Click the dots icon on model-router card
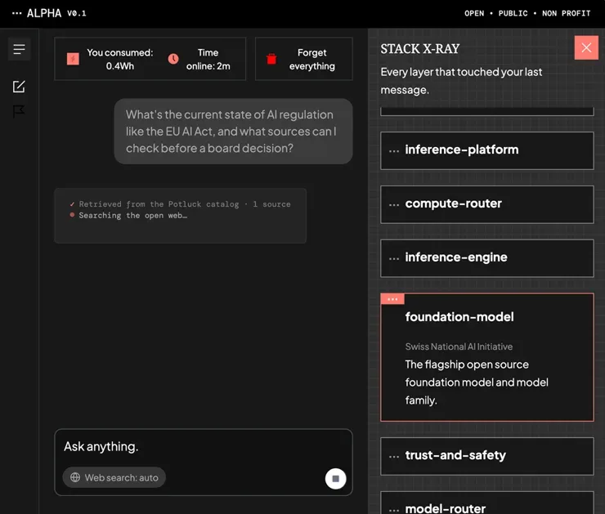Viewport: 605px width, 514px height. click(394, 510)
